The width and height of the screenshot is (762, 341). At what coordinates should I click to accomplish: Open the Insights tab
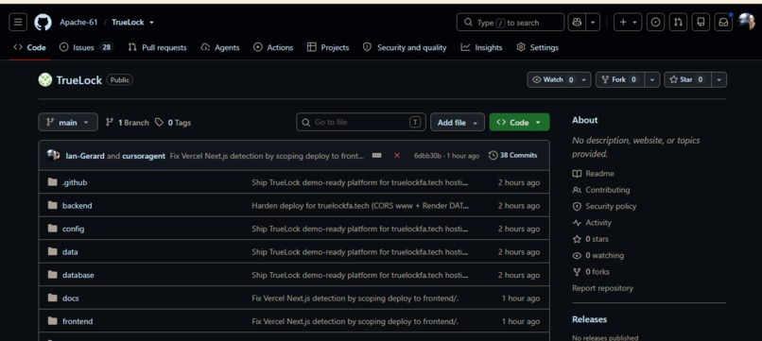pyautogui.click(x=481, y=47)
